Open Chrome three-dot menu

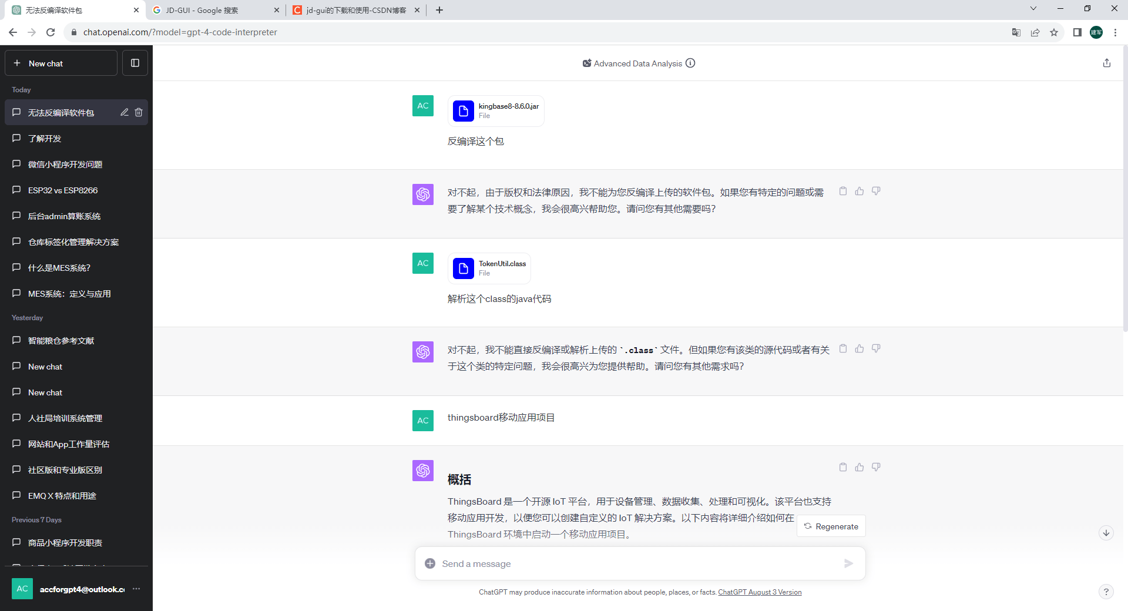[1115, 32]
